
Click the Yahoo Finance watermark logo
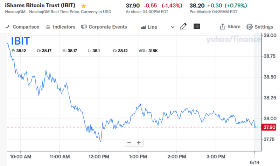(x=233, y=40)
